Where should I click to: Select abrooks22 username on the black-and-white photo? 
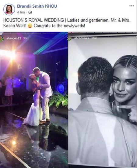point(82,38)
